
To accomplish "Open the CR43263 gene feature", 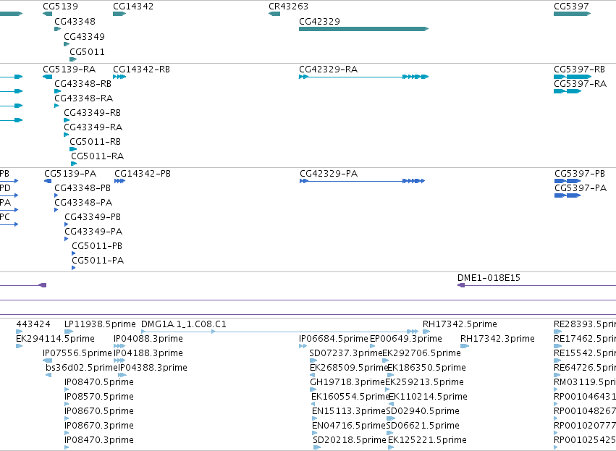I will (x=274, y=14).
